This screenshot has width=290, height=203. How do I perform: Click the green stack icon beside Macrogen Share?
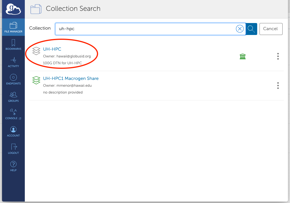click(36, 80)
